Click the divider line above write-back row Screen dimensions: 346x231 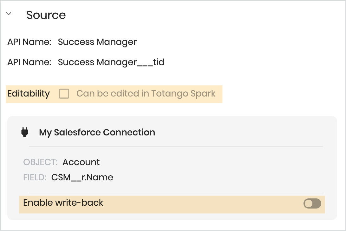pos(176,193)
